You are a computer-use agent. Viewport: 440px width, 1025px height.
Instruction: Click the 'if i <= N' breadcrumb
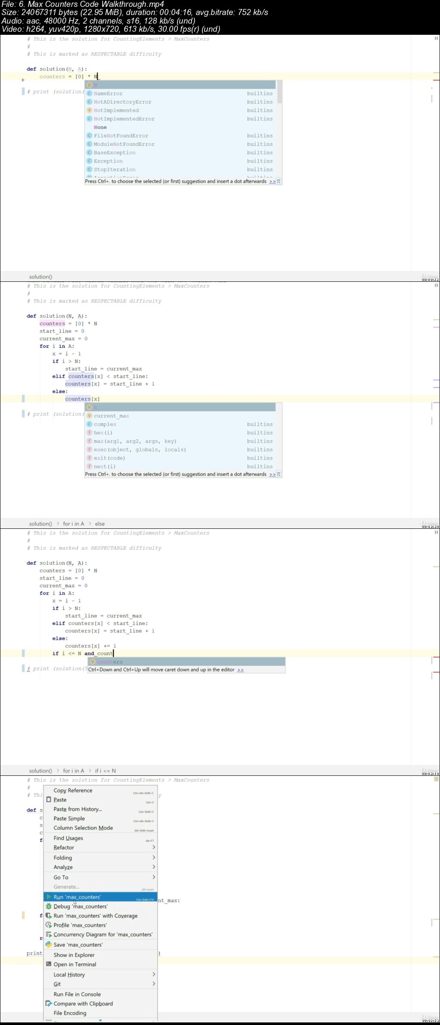[105, 771]
